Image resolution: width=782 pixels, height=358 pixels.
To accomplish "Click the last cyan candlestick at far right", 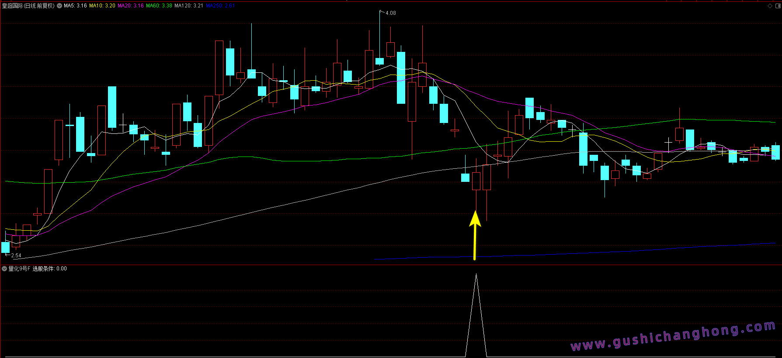I will pos(775,152).
